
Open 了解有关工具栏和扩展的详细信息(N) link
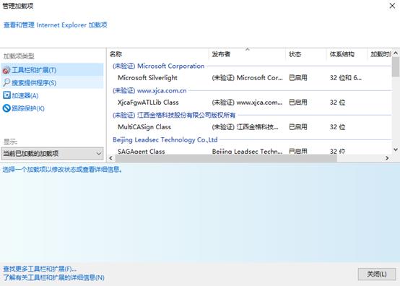(53, 277)
